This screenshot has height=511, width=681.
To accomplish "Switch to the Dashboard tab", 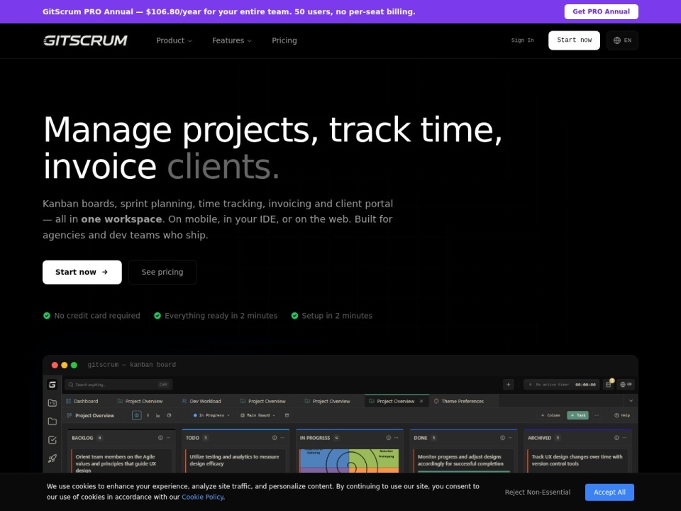I will click(82, 401).
